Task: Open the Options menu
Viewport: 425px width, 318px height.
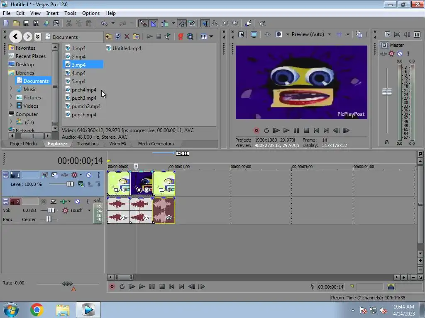Action: pos(91,13)
